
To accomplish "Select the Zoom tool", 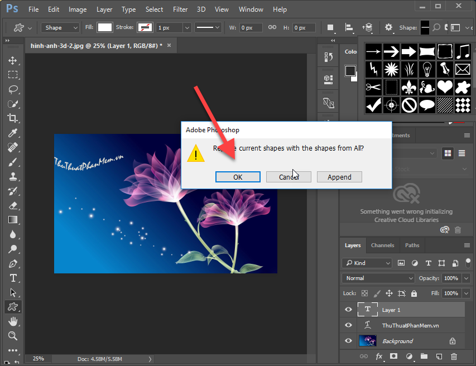I will pyautogui.click(x=12, y=335).
